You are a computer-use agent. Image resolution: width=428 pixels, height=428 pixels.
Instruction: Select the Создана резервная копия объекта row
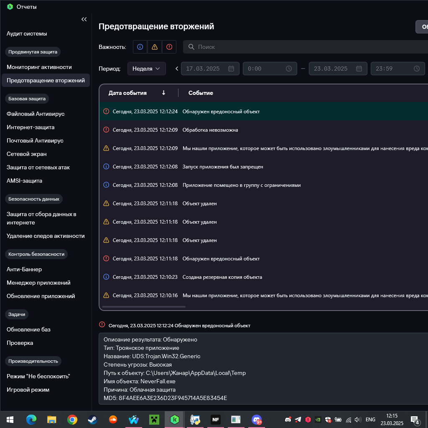pos(264,277)
